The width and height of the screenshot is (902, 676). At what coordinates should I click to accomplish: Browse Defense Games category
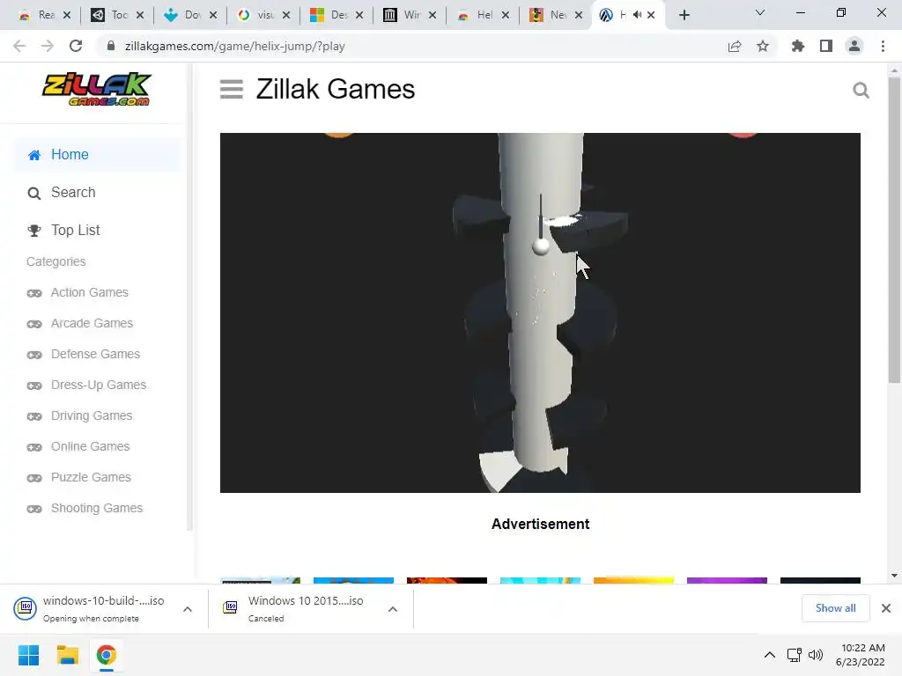(95, 354)
